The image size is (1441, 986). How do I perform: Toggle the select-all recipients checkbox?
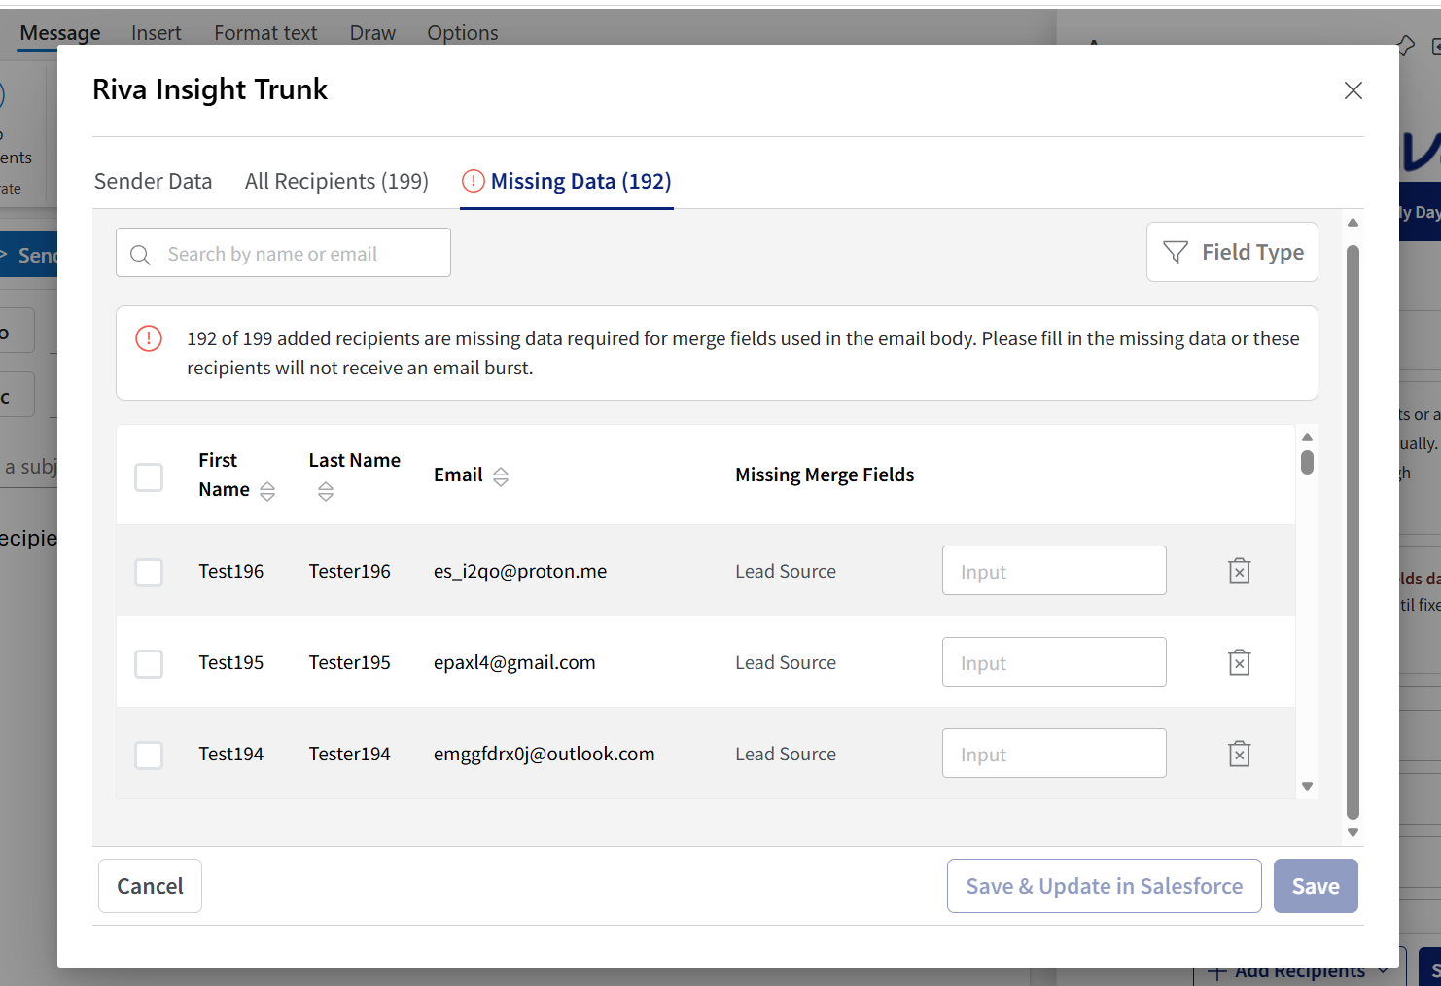coord(149,477)
